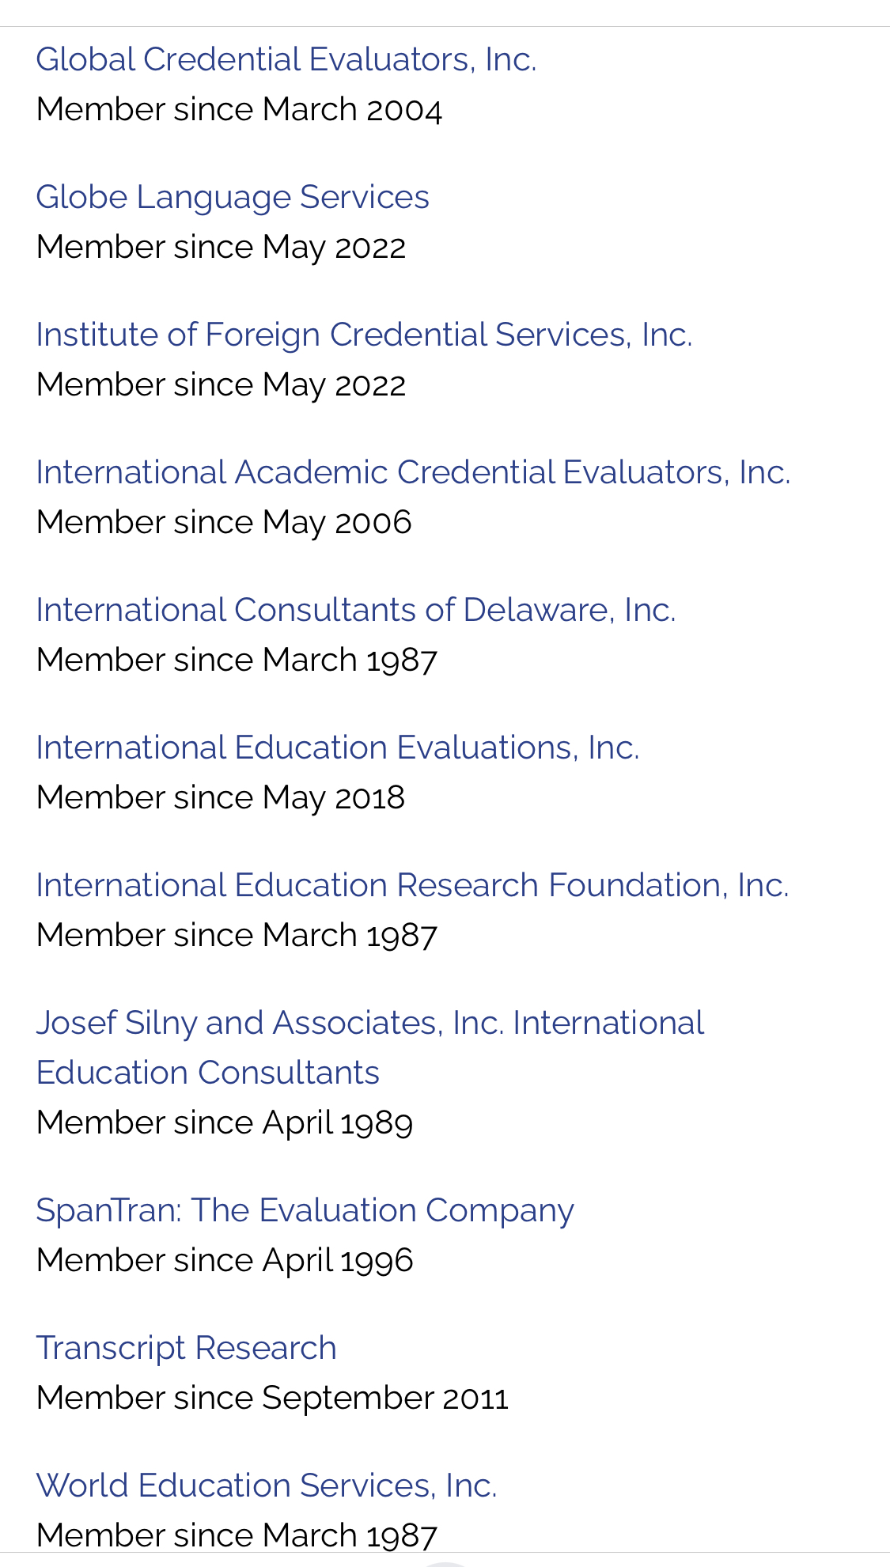Image resolution: width=890 pixels, height=1567 pixels.
Task: Click the "Member since April 1996" text
Action: click(x=225, y=1261)
